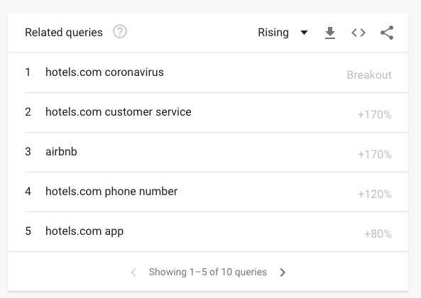
Task: Select the hotels.com app query
Action: point(84,231)
